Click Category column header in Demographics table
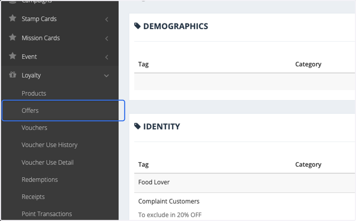 tap(308, 64)
